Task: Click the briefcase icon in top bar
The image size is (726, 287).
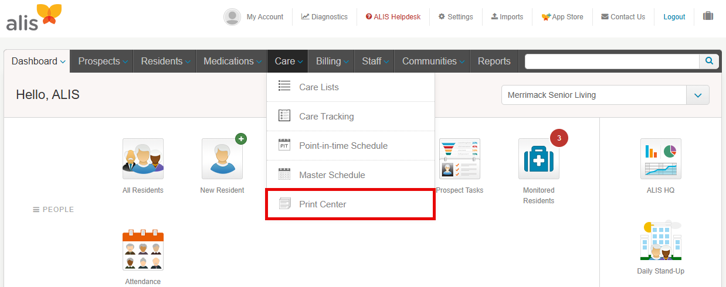Action: click(708, 16)
